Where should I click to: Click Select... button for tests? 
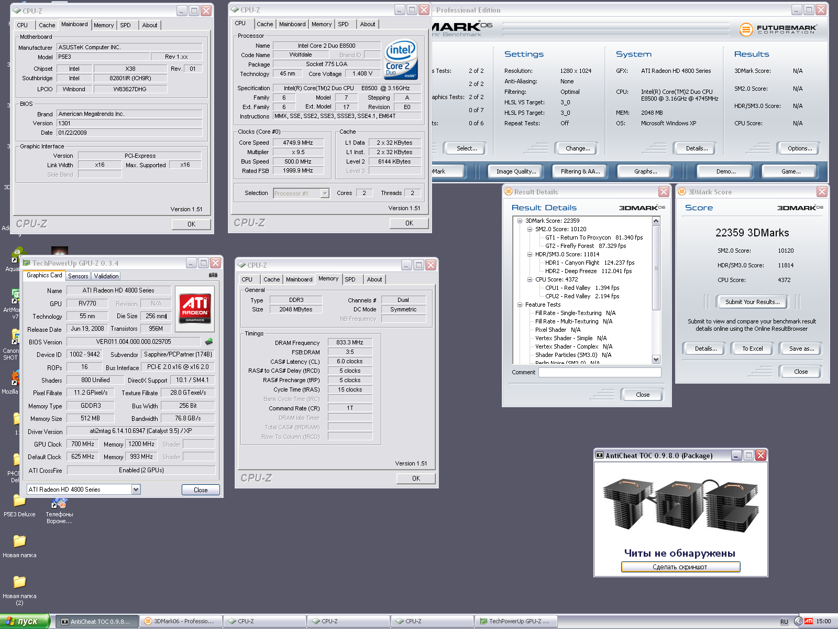pyautogui.click(x=466, y=148)
